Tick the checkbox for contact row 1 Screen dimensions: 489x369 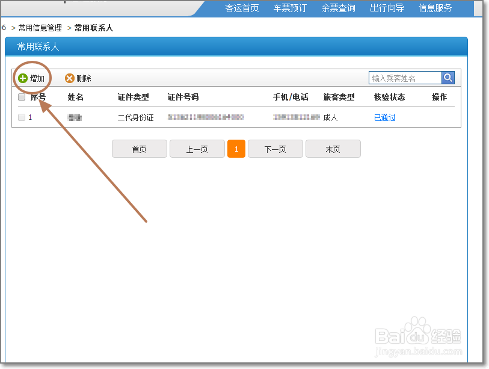pos(22,117)
